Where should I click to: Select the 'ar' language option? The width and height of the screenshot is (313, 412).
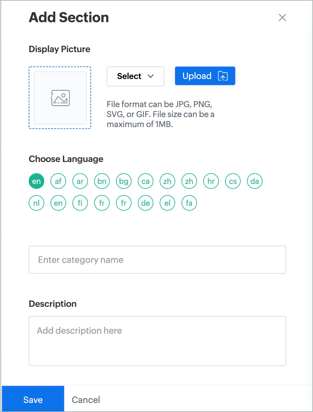point(80,181)
